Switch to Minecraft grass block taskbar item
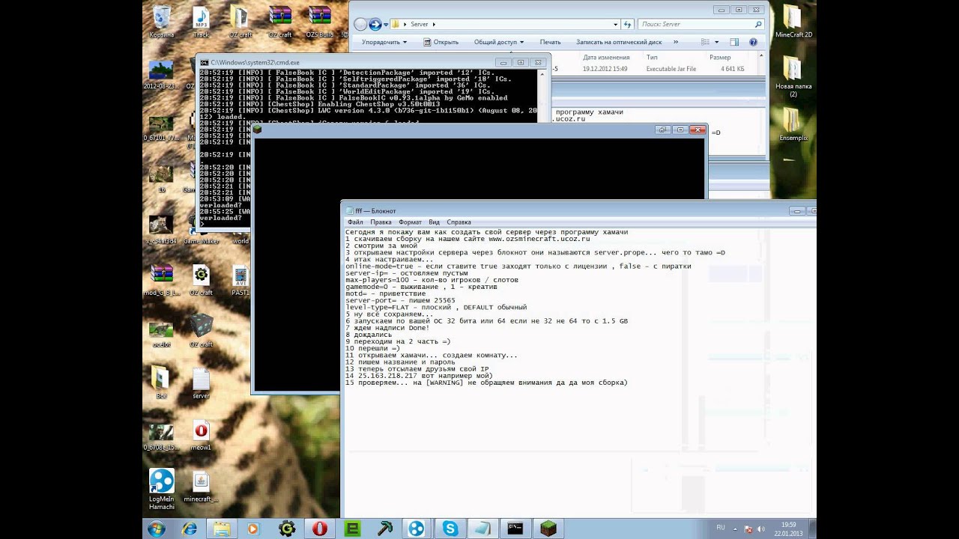The width and height of the screenshot is (959, 539). coord(548,529)
